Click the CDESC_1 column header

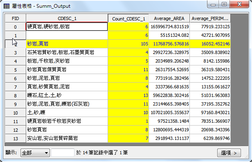tap(67, 18)
